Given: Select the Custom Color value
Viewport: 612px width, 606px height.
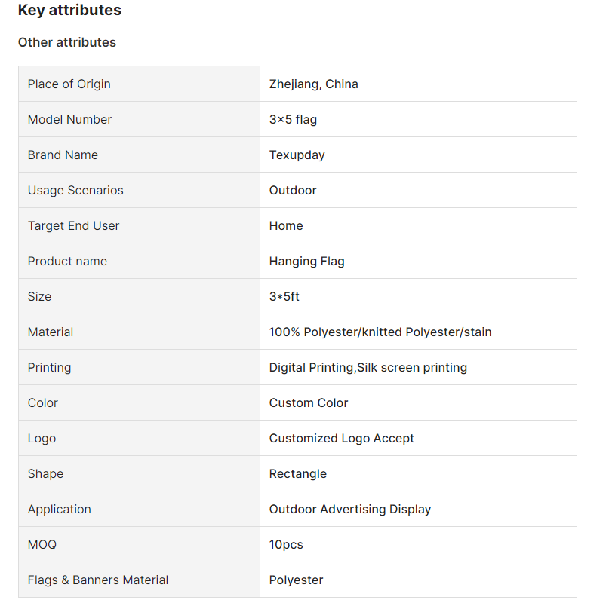Looking at the screenshot, I should (x=309, y=402).
